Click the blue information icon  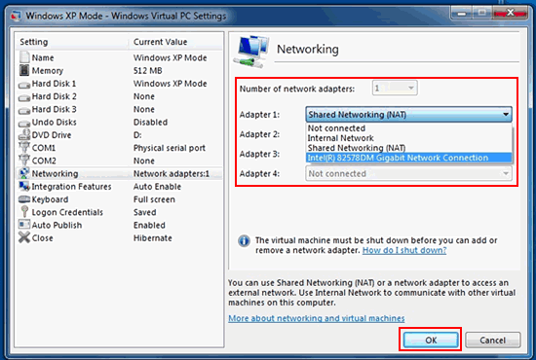(244, 241)
